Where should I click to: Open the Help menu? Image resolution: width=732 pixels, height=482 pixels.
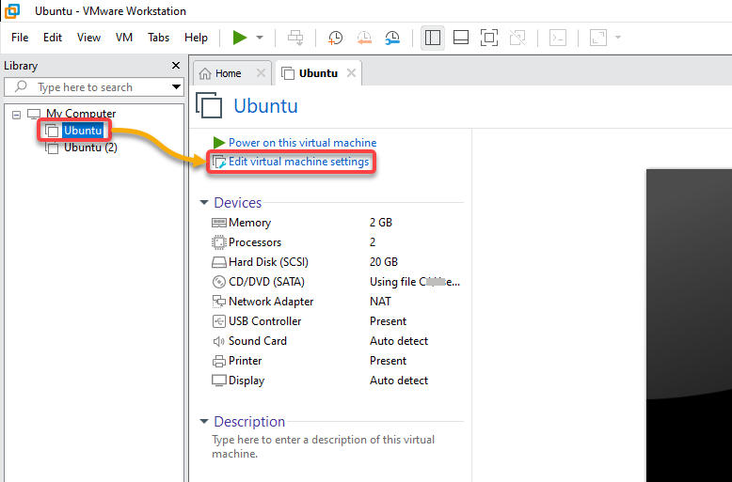coord(196,38)
